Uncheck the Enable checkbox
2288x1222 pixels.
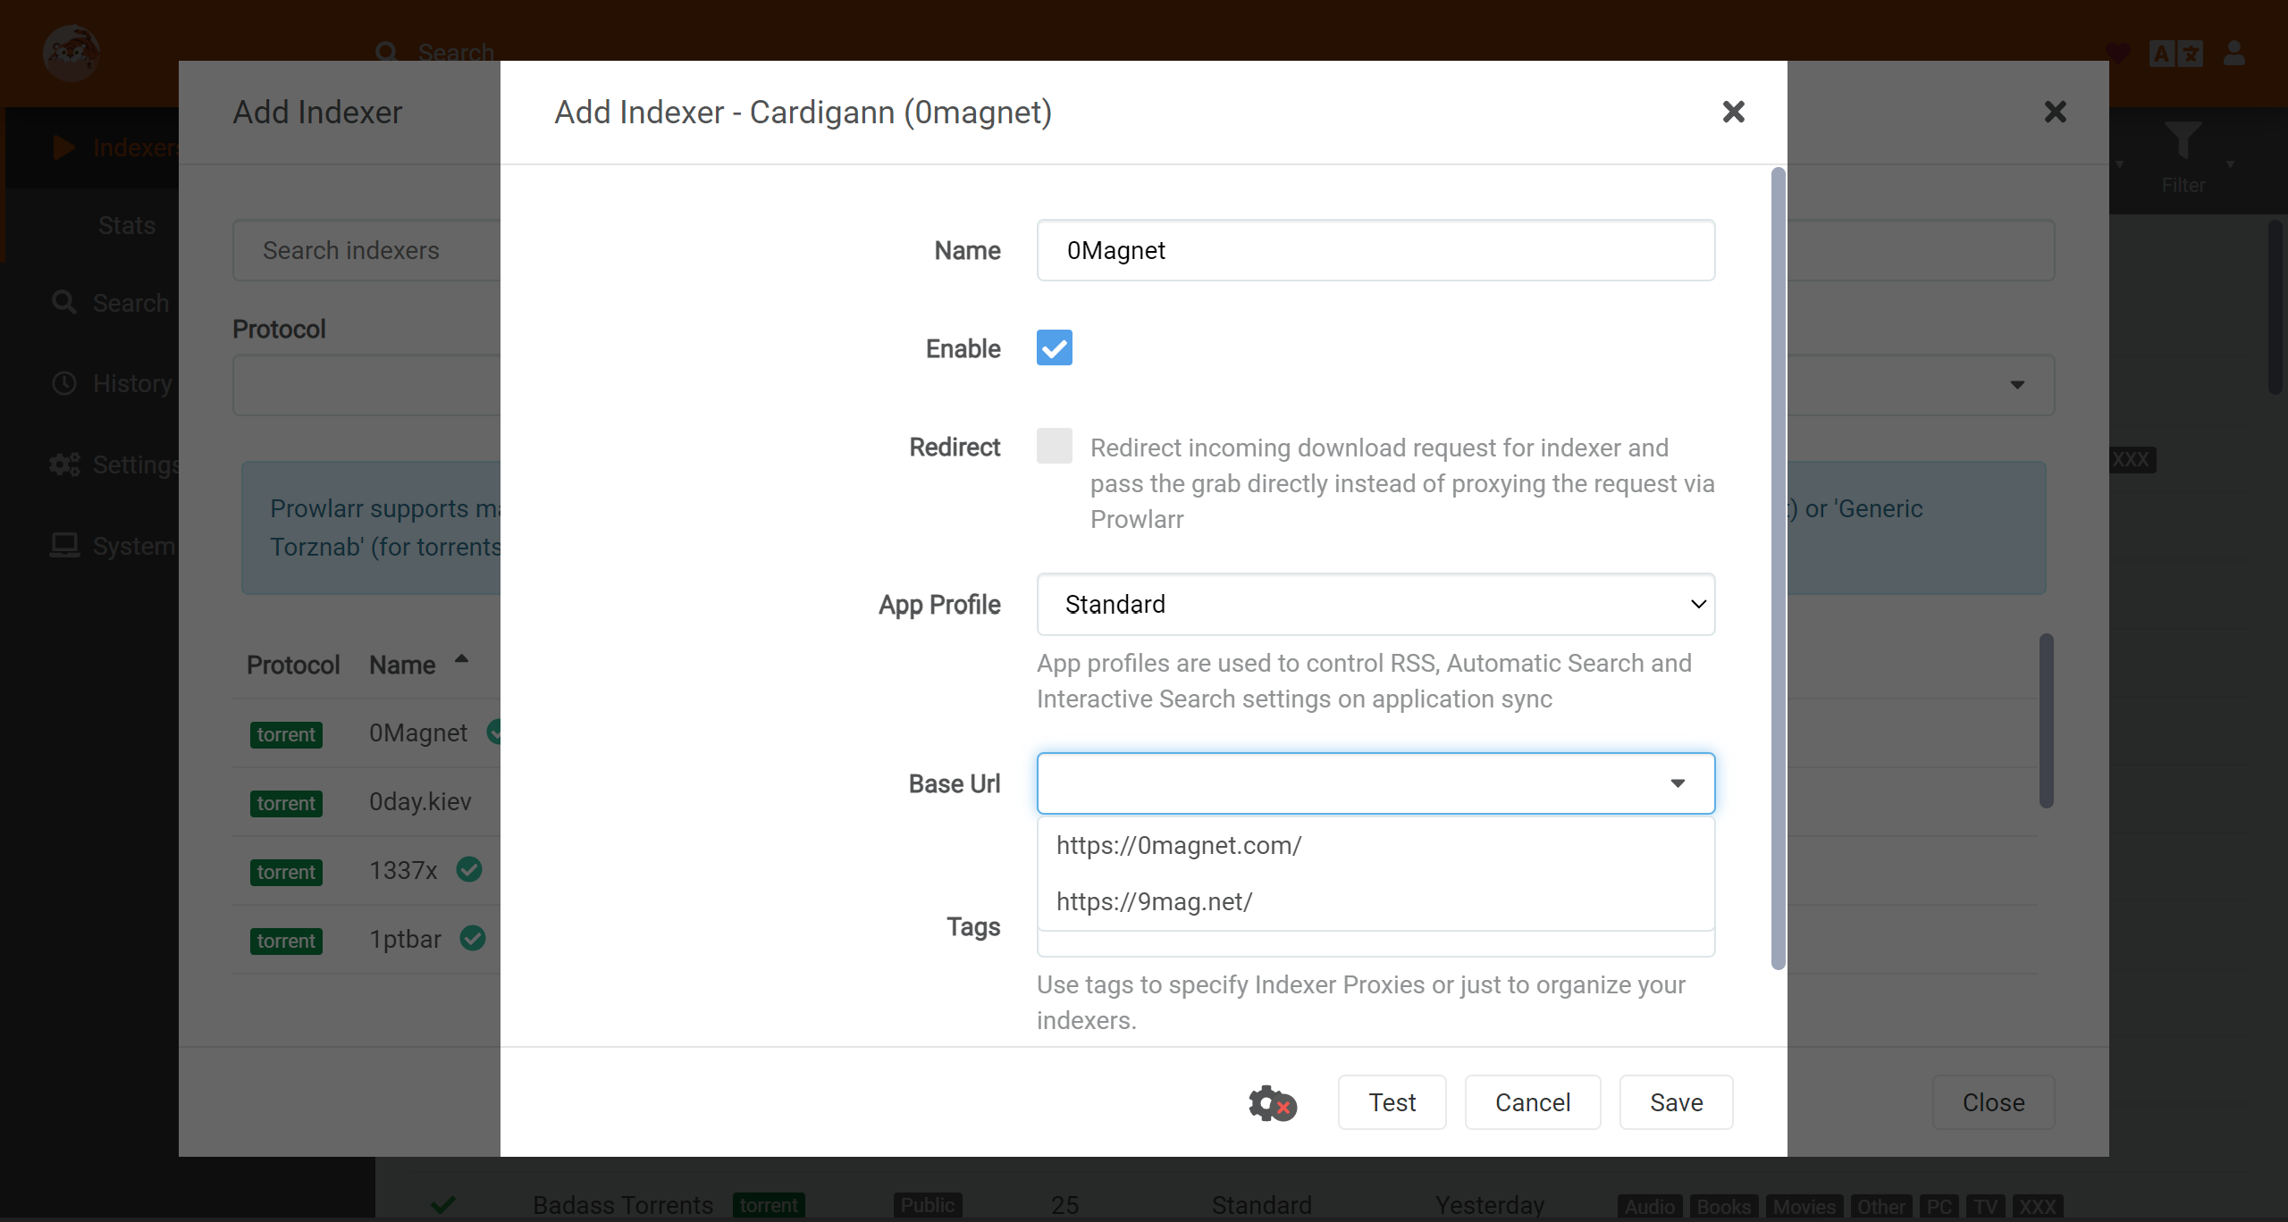pos(1054,347)
